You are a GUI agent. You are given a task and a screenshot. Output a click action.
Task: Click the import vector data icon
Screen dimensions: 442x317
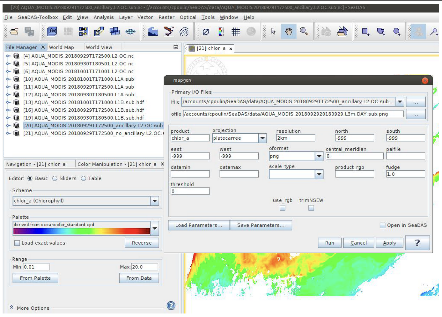pyautogui.click(x=326, y=31)
